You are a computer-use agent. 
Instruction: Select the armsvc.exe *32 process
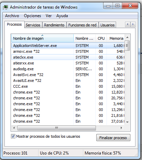[68, 51]
